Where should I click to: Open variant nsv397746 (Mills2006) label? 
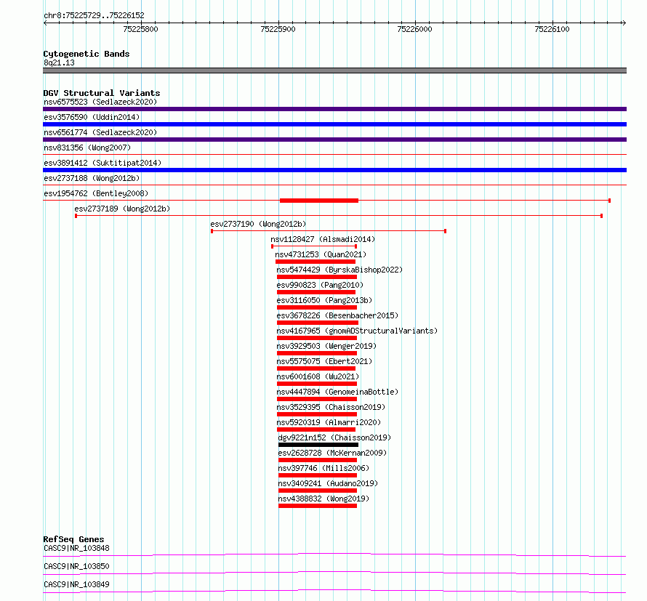pyautogui.click(x=323, y=468)
